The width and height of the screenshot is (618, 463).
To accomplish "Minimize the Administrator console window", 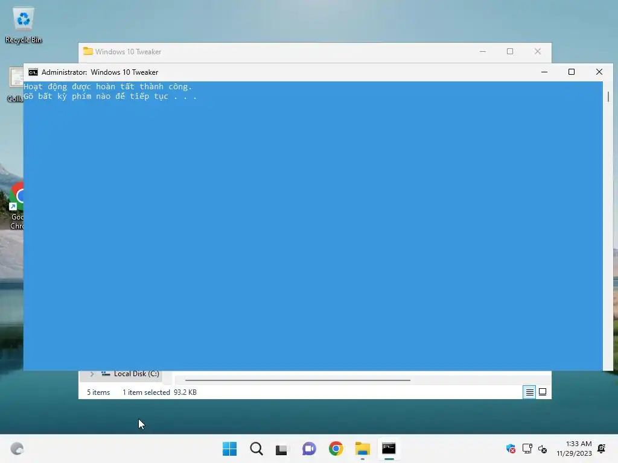I will click(x=544, y=72).
